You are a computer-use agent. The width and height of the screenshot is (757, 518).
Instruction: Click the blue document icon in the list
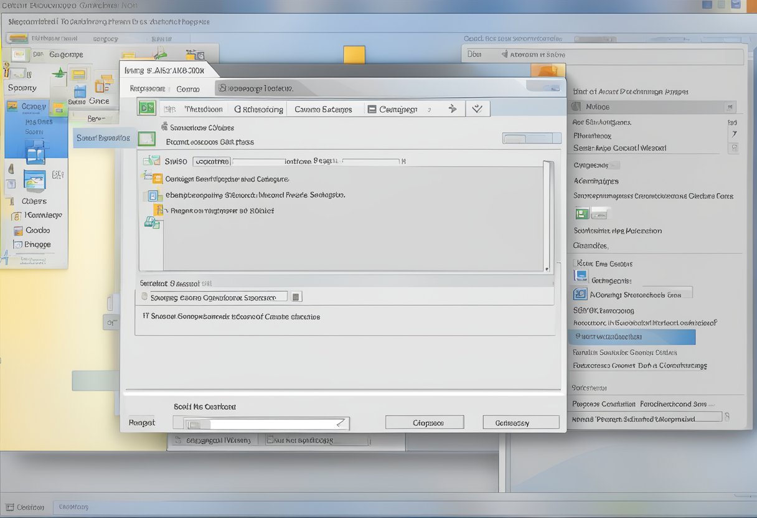click(x=153, y=195)
